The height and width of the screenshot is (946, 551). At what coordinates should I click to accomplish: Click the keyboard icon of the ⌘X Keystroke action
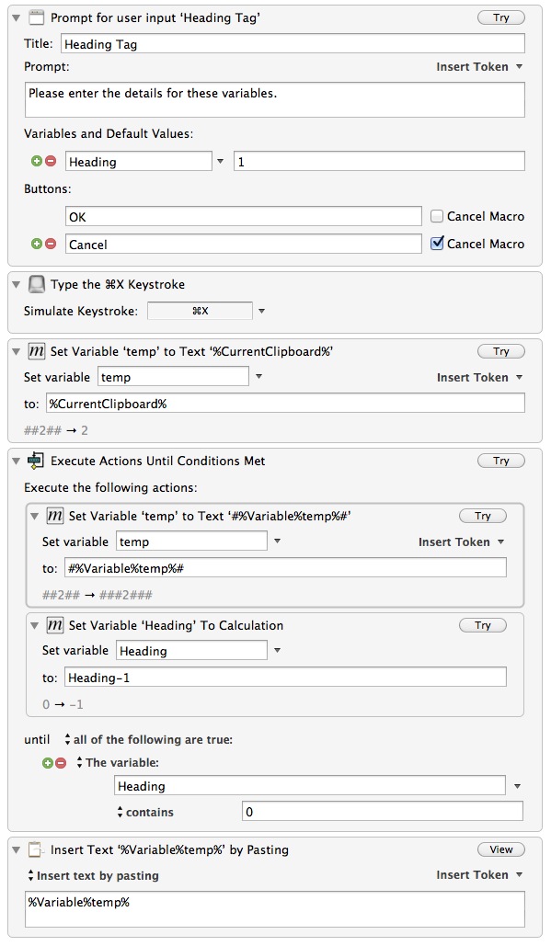[x=36, y=284]
